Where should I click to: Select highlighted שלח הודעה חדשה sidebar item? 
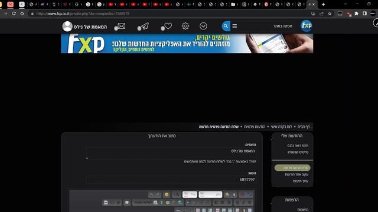click(292, 168)
